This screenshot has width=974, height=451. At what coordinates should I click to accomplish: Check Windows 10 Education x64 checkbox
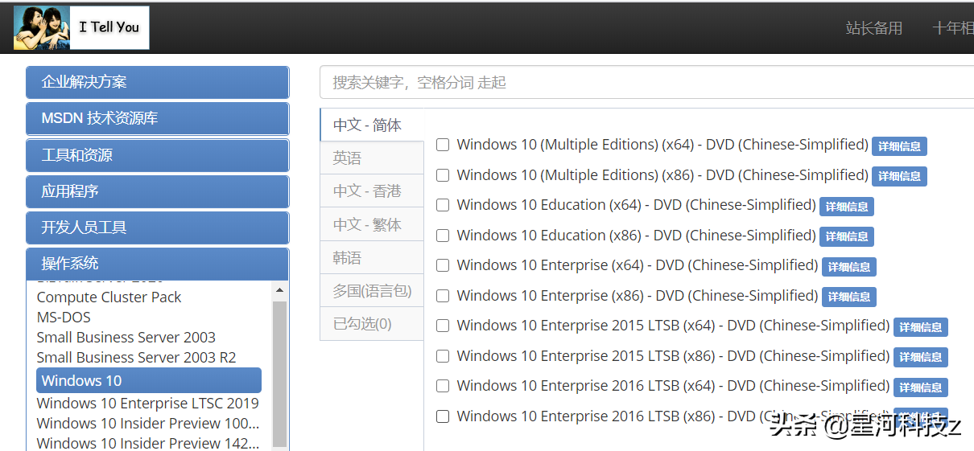click(443, 205)
